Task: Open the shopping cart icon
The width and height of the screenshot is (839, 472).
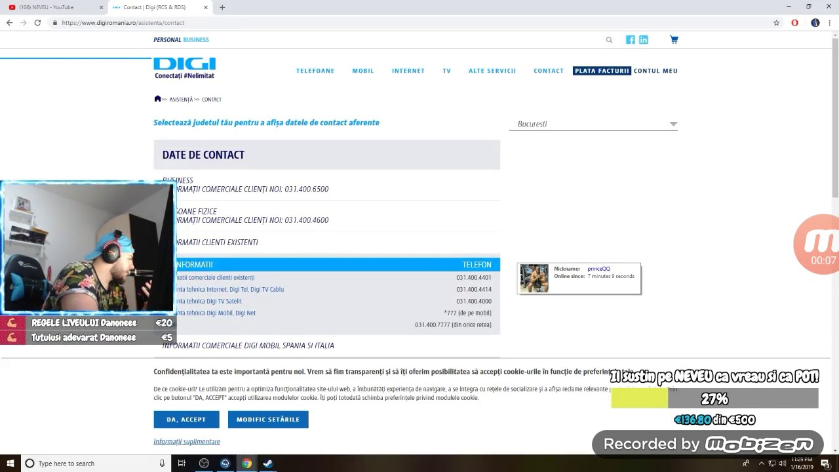Action: [x=674, y=40]
